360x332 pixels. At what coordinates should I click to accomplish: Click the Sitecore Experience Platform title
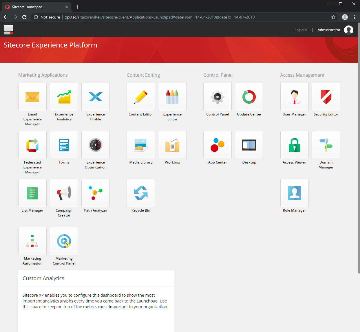pyautogui.click(x=50, y=45)
